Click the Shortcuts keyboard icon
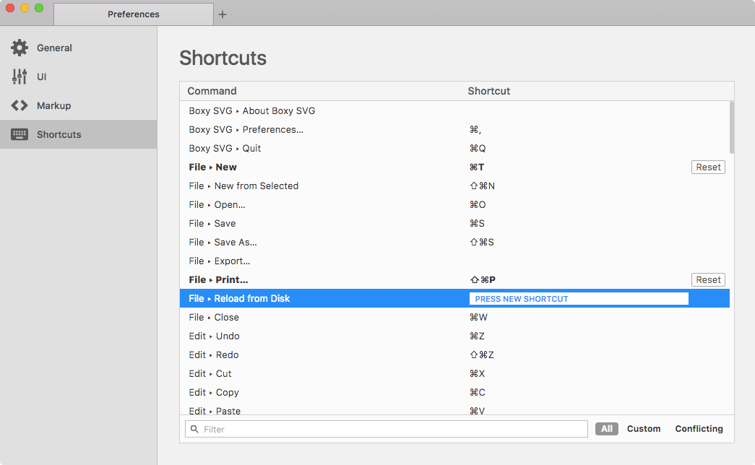This screenshot has width=755, height=465. click(20, 134)
